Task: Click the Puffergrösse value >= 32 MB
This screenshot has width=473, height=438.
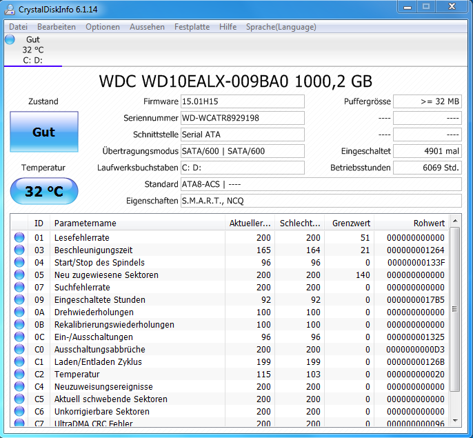Action: coord(427,101)
